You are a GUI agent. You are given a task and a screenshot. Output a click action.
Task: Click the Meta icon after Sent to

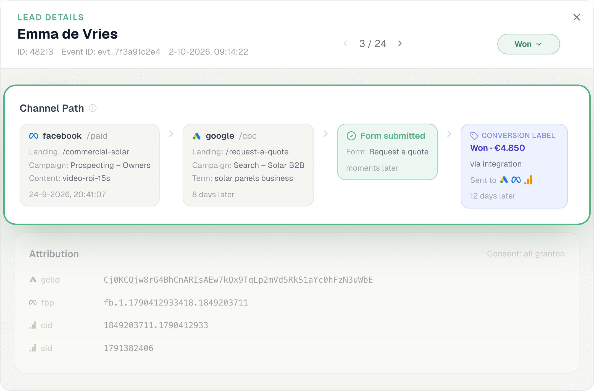516,180
